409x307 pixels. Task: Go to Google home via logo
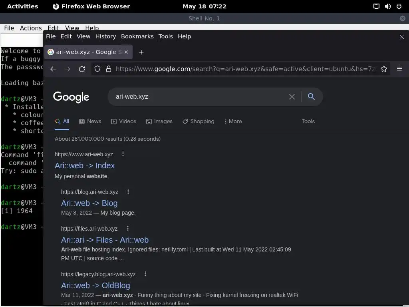click(71, 97)
